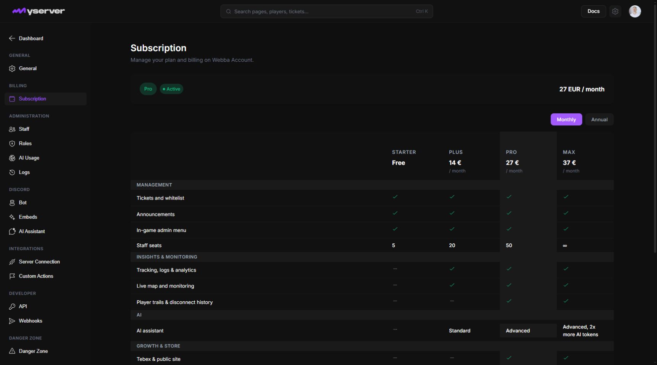Click the Staff seats row label
The image size is (657, 365).
pos(149,246)
